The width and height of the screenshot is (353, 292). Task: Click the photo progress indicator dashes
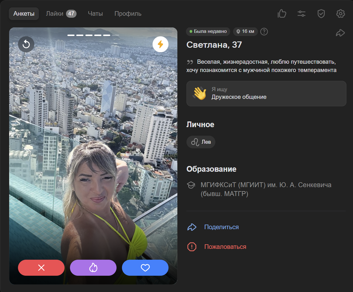93,35
